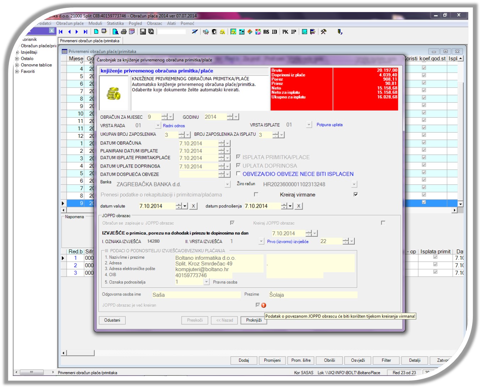Screen dimensions: 481x388
Task: Click Odustani button in wizard
Action: coord(112,320)
